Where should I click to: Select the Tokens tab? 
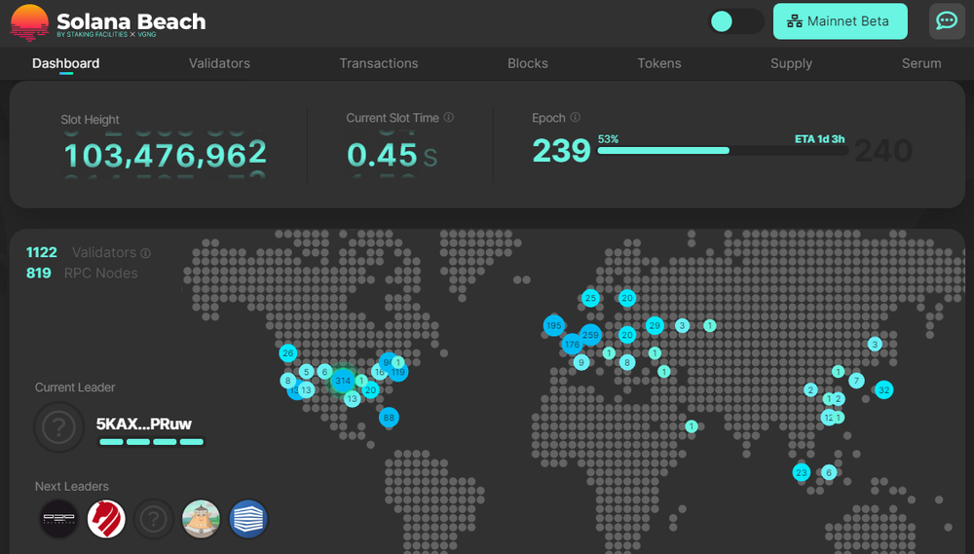point(659,63)
